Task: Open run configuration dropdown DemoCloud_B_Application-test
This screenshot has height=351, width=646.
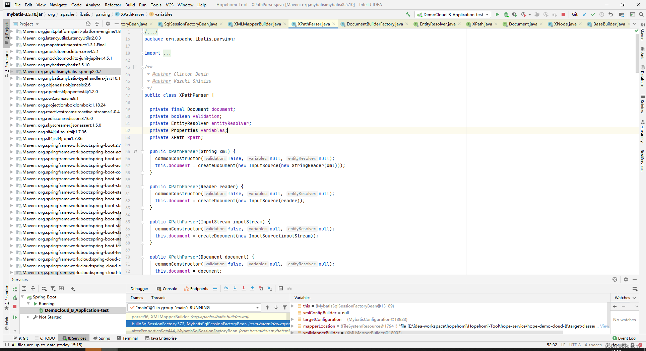Action: click(453, 14)
